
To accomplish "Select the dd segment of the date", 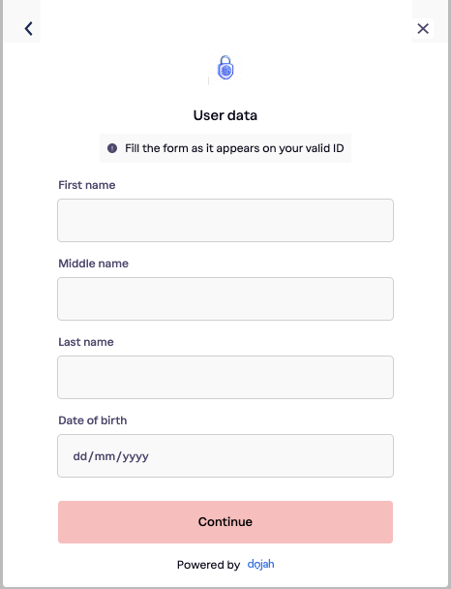I will click(x=80, y=456).
